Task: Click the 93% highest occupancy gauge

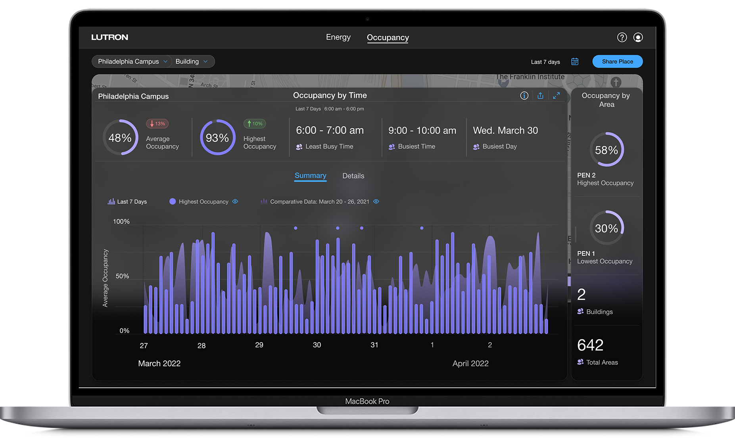Action: [x=218, y=137]
